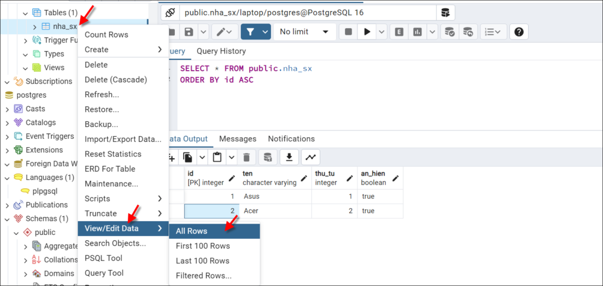
Task: Click edit pencil in ten column header
Action: click(304, 178)
